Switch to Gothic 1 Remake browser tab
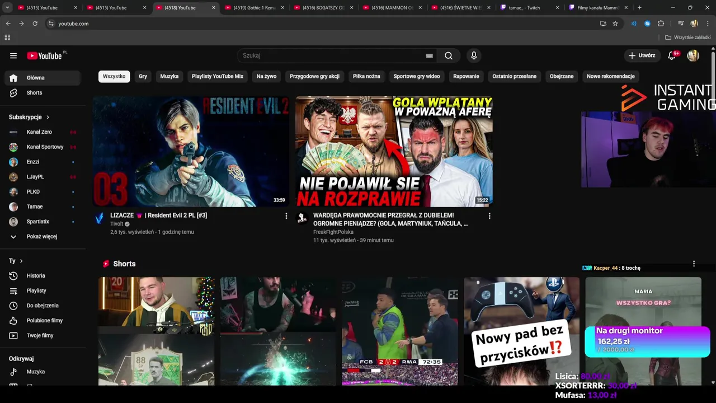This screenshot has width=716, height=403. (255, 8)
